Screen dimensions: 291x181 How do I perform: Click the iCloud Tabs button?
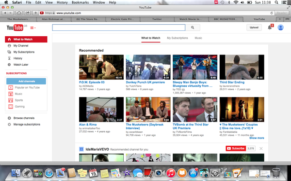[x=19, y=13]
